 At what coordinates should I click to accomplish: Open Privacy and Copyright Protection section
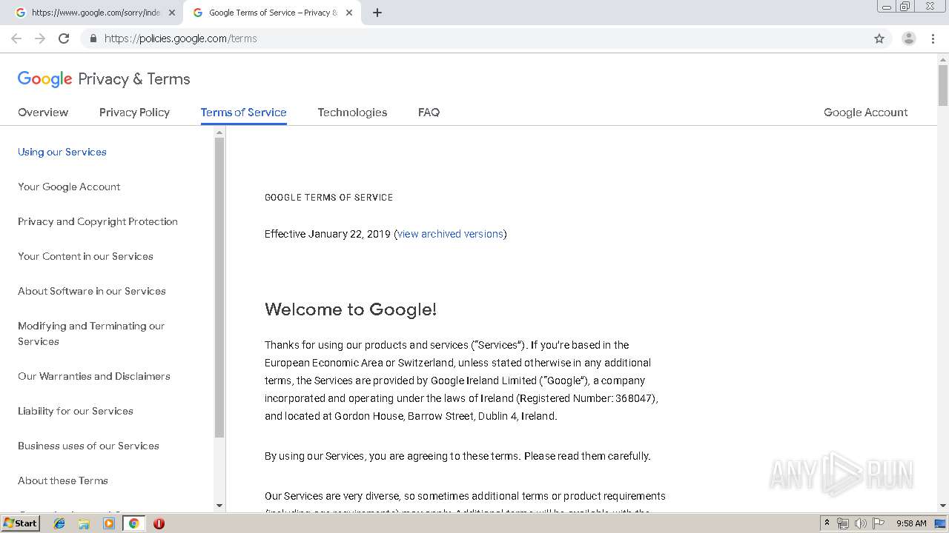[x=98, y=221]
